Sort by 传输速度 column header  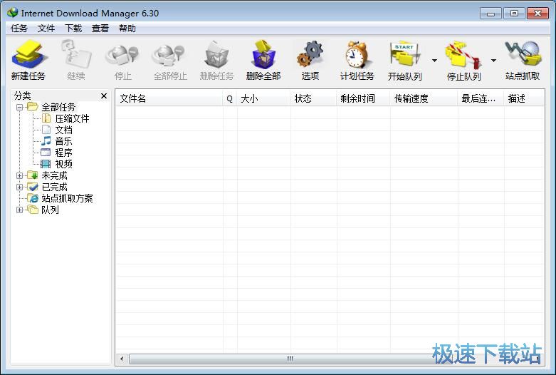(424, 98)
